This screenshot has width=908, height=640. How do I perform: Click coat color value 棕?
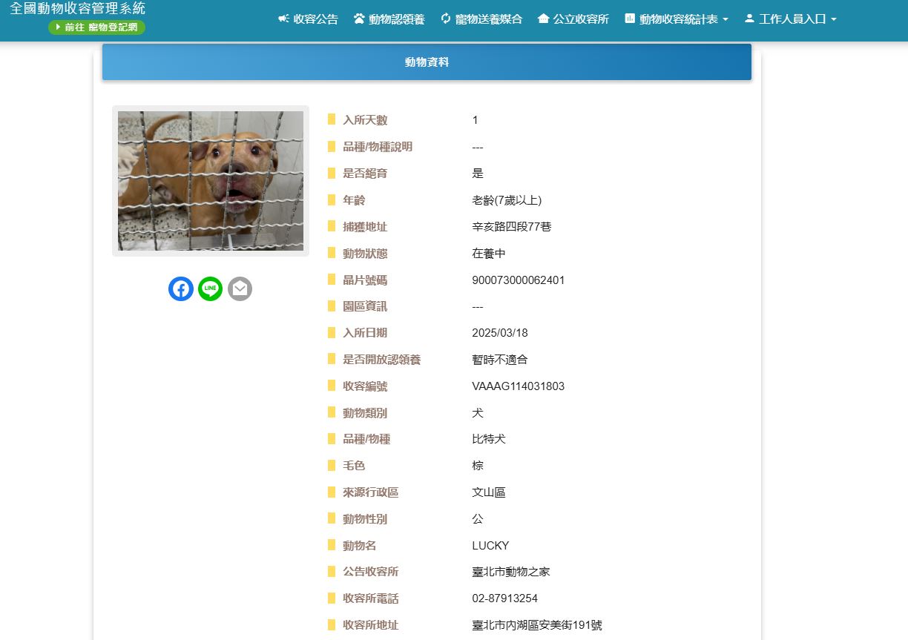click(x=478, y=466)
